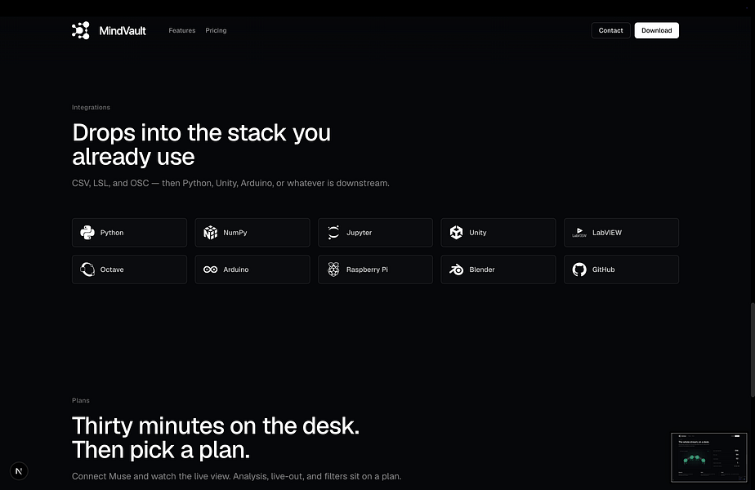Screen dimensions: 755x490
Task: Click the GitHub octocat icon
Action: tap(579, 269)
